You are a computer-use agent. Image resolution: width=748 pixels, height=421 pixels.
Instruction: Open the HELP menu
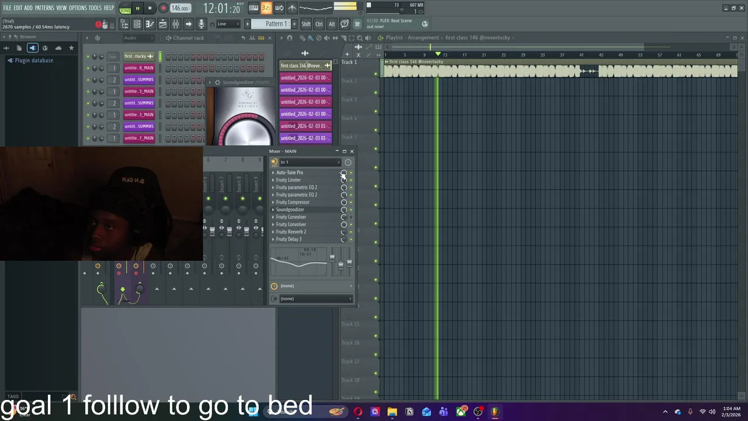tap(109, 8)
